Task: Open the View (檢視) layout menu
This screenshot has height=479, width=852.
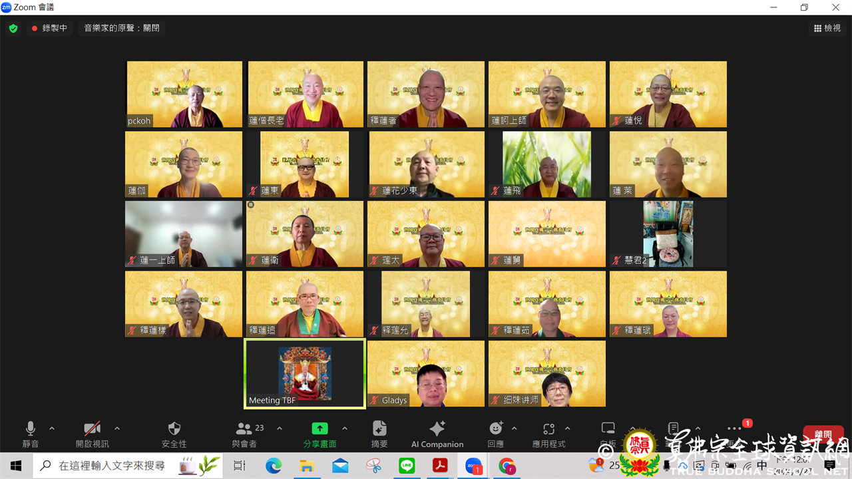Action: pyautogui.click(x=827, y=28)
